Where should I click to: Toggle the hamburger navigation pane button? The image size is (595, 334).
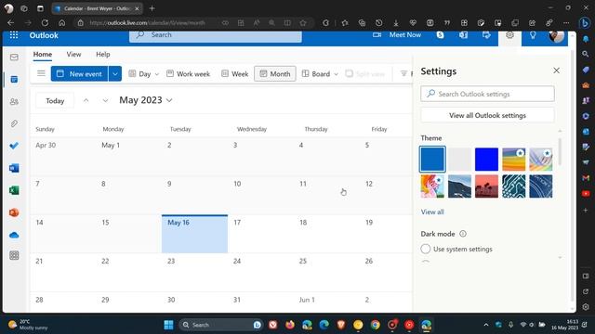pos(41,73)
